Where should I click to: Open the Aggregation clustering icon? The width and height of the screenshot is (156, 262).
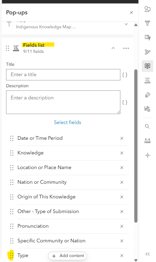tap(147, 52)
